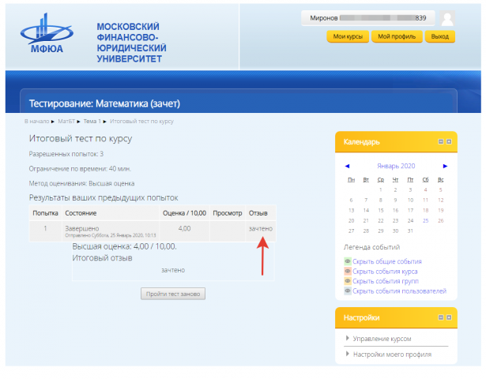This screenshot has width=486, height=379.
Task: Dock the Настройки block
Action: pos(449,317)
